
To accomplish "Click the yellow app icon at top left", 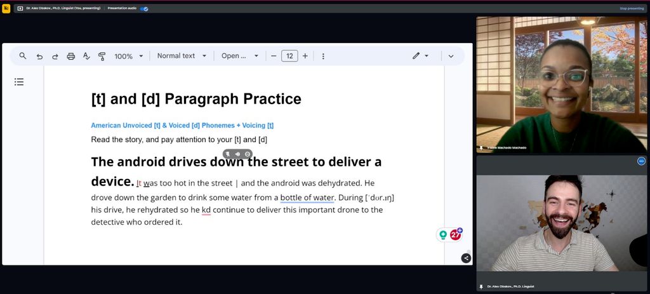I will click(6, 8).
